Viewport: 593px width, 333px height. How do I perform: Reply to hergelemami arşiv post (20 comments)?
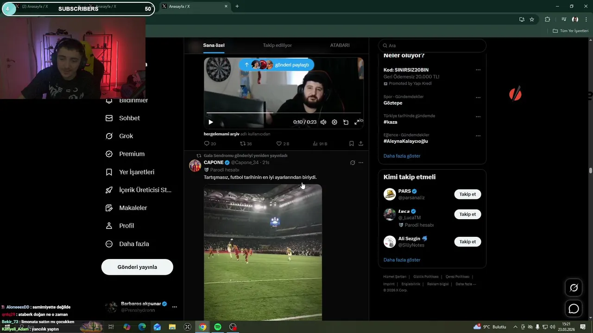(x=210, y=144)
